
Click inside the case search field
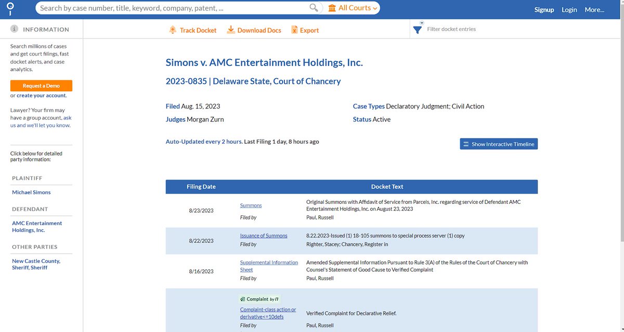tap(156, 8)
